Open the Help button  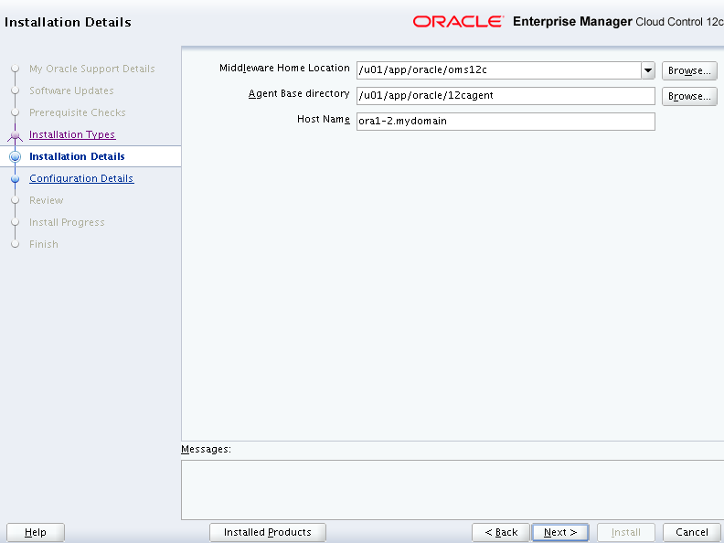point(36,532)
